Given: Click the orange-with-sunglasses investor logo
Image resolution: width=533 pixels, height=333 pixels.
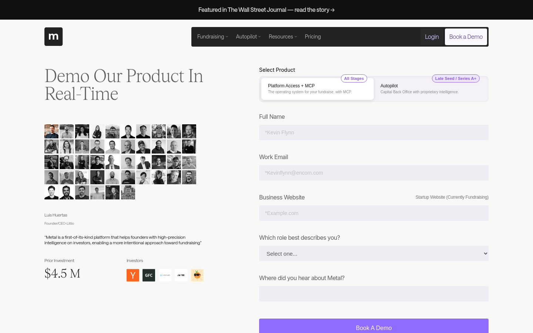Looking at the screenshot, I should tap(197, 275).
